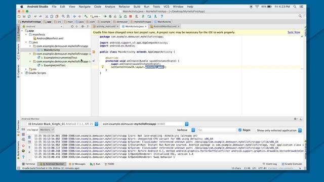Open the Terminal tool window

click(x=29, y=164)
